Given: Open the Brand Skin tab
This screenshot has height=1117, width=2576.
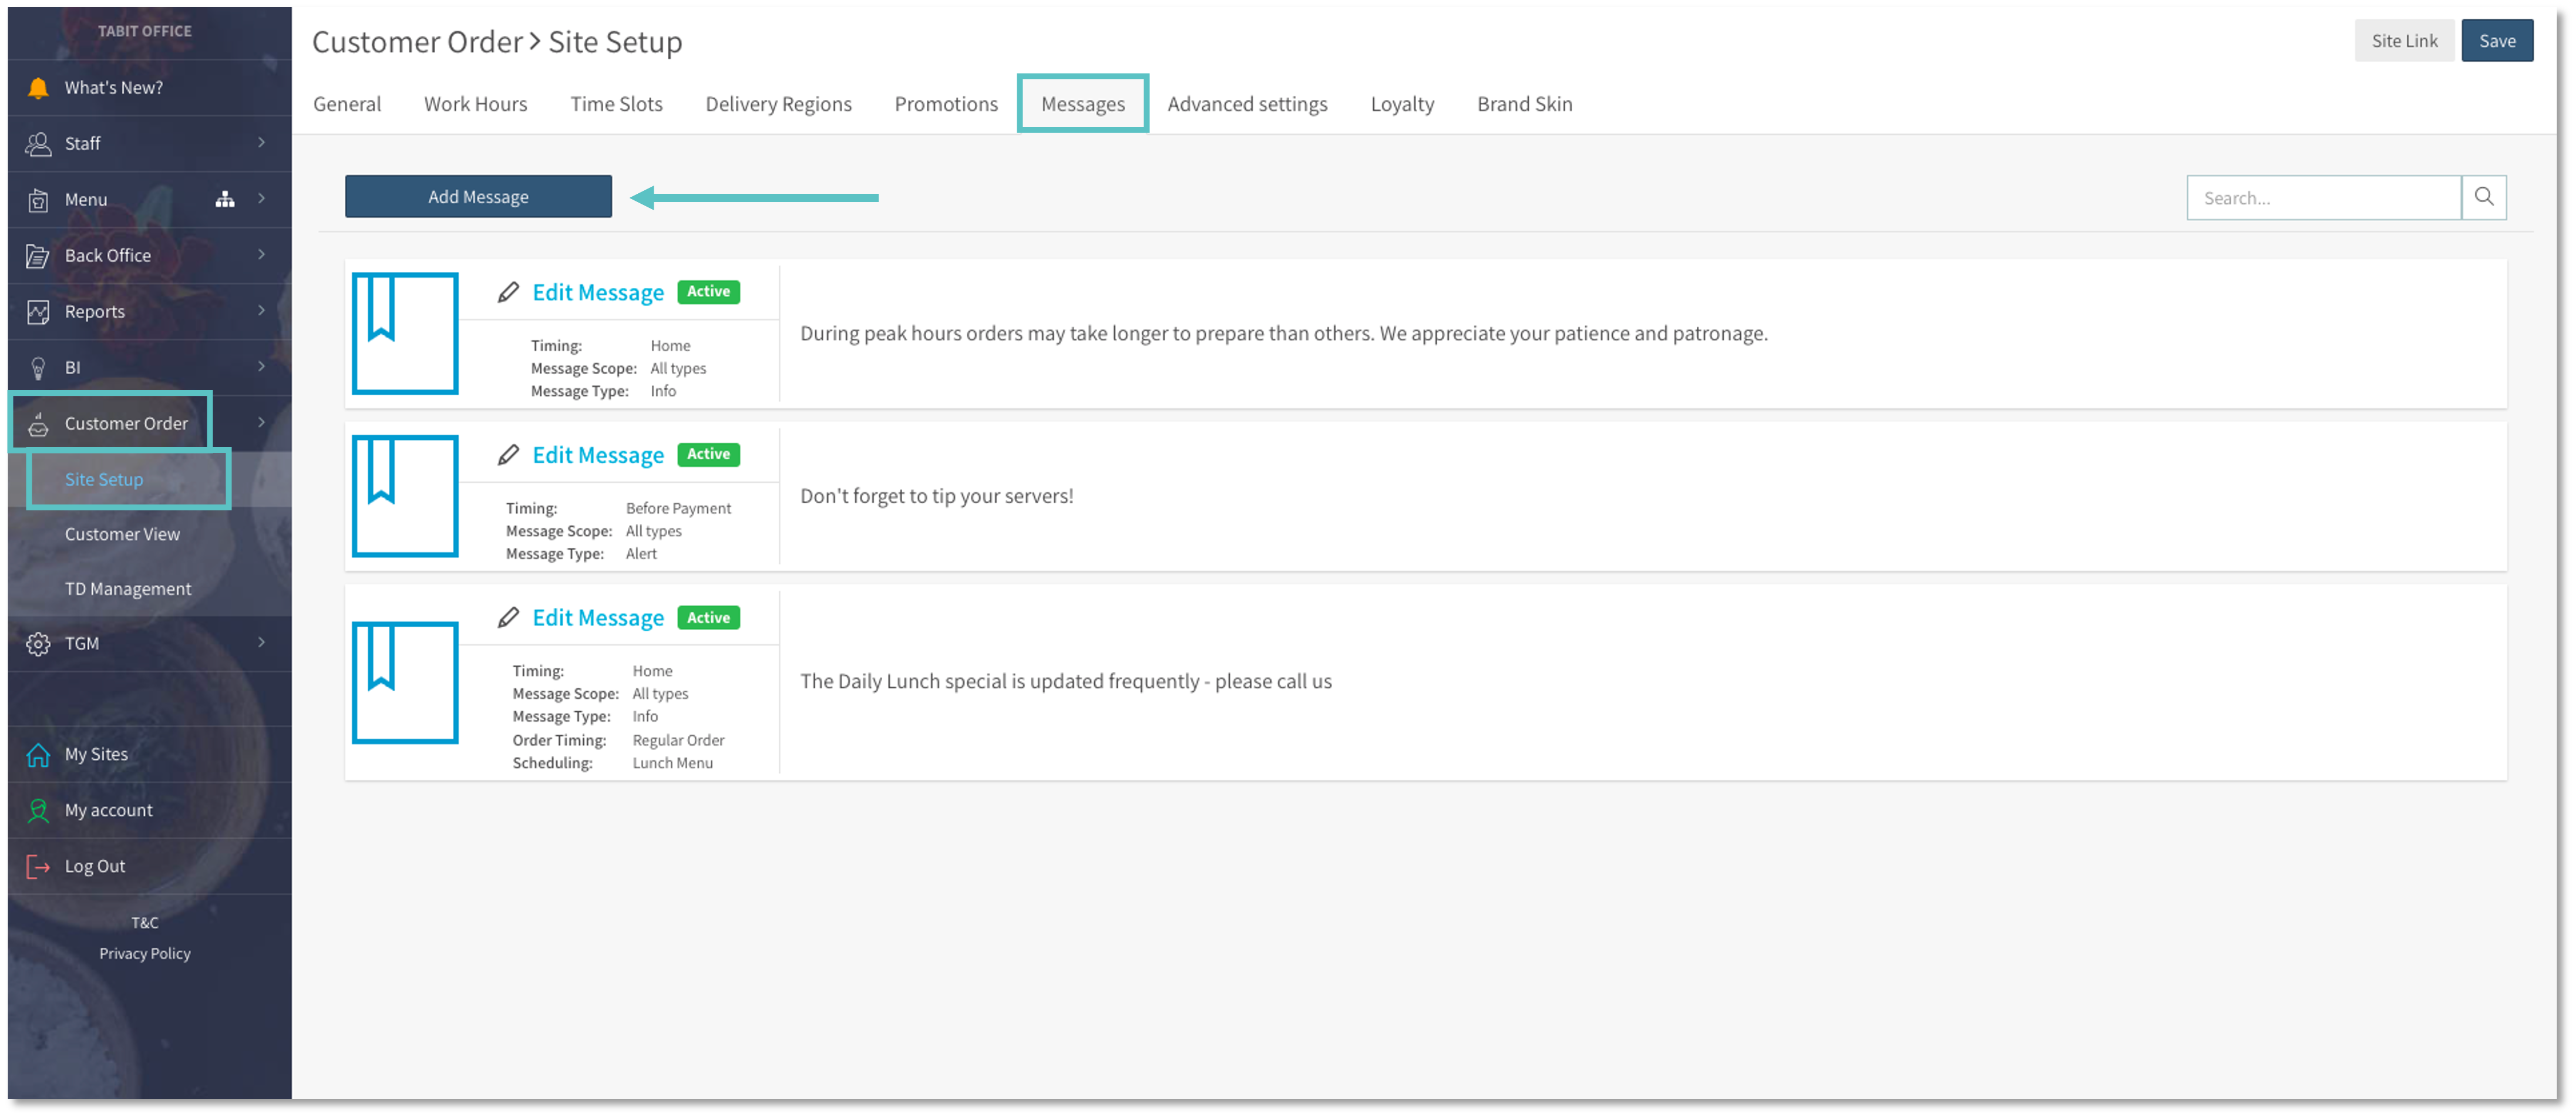Looking at the screenshot, I should click(1524, 103).
